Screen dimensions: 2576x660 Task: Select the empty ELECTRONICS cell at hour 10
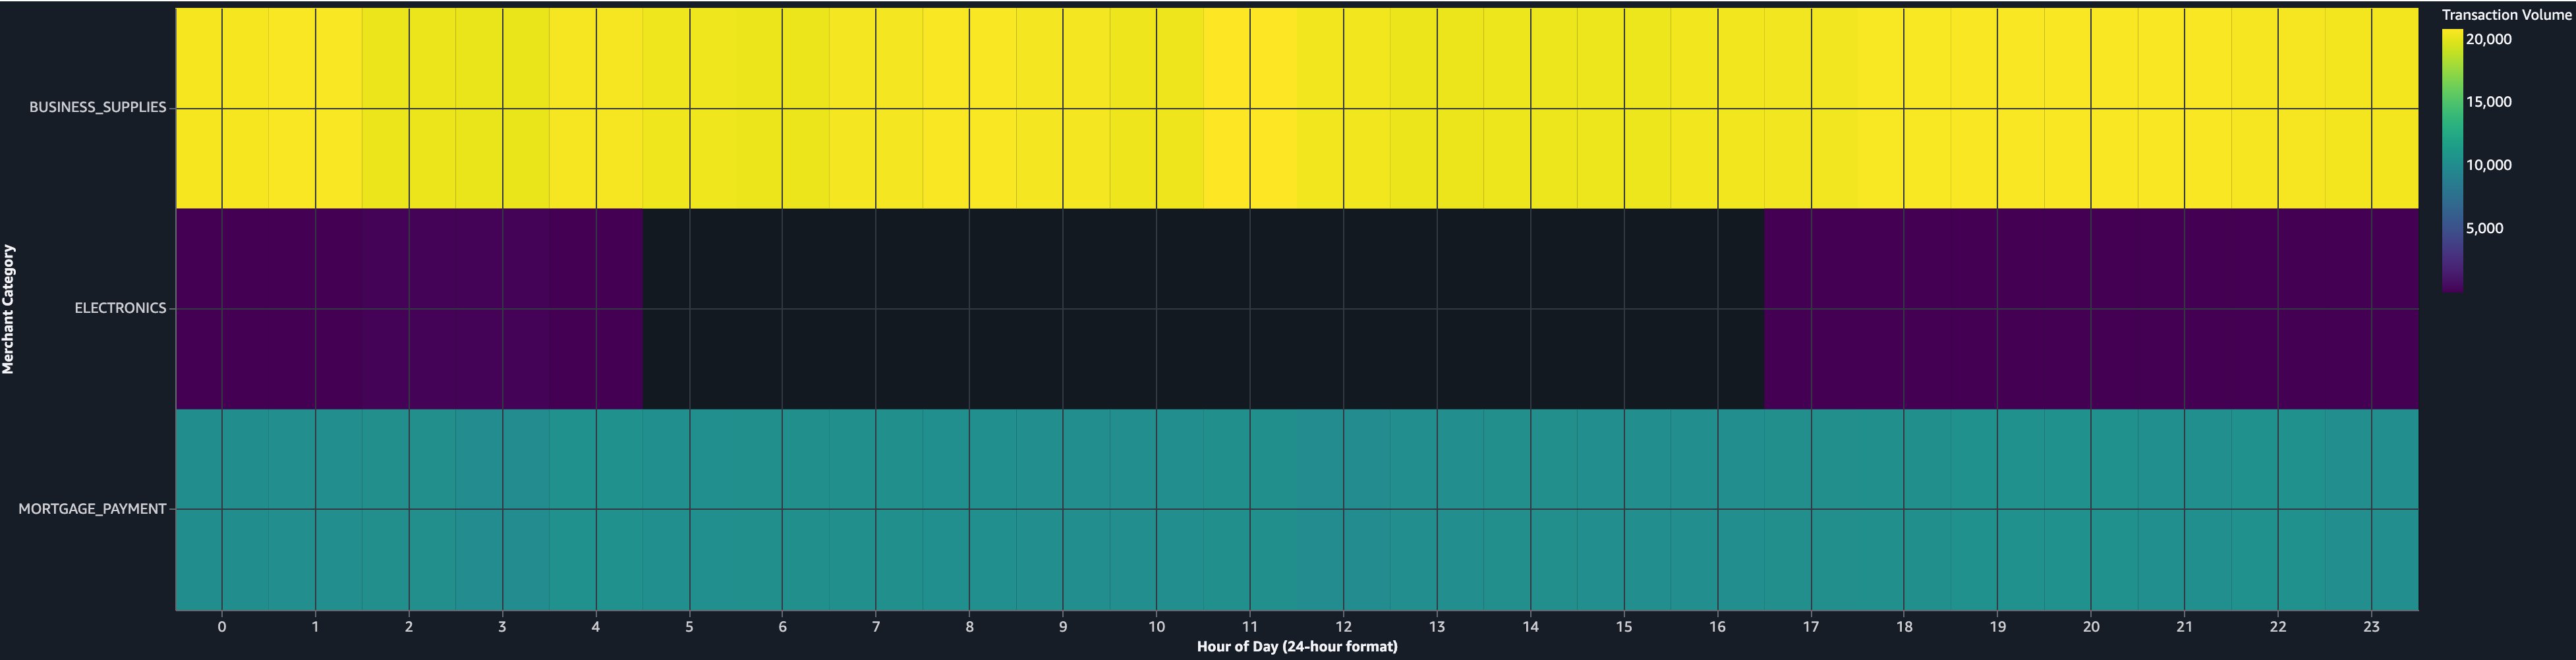click(x=1156, y=308)
